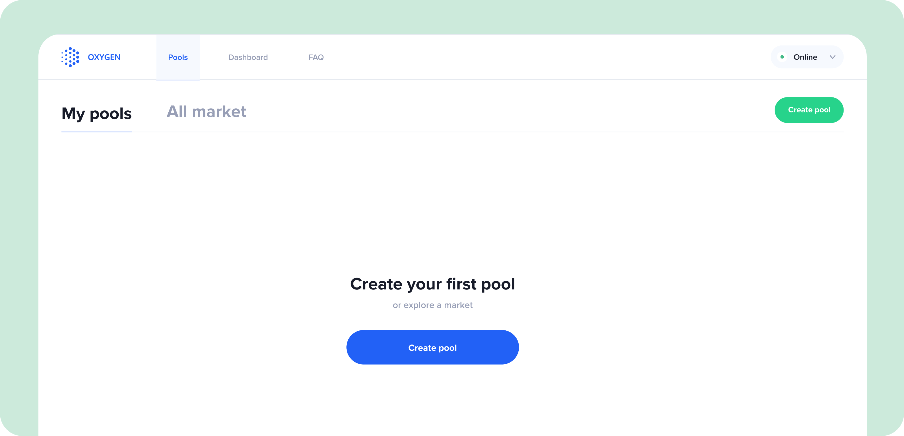904x436 pixels.
Task: Click the mint green page background
Action: [452, 16]
